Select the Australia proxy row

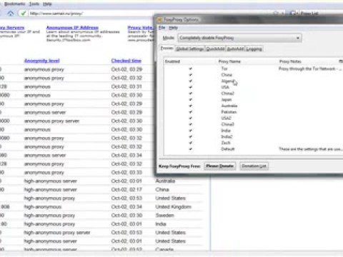coord(254,106)
